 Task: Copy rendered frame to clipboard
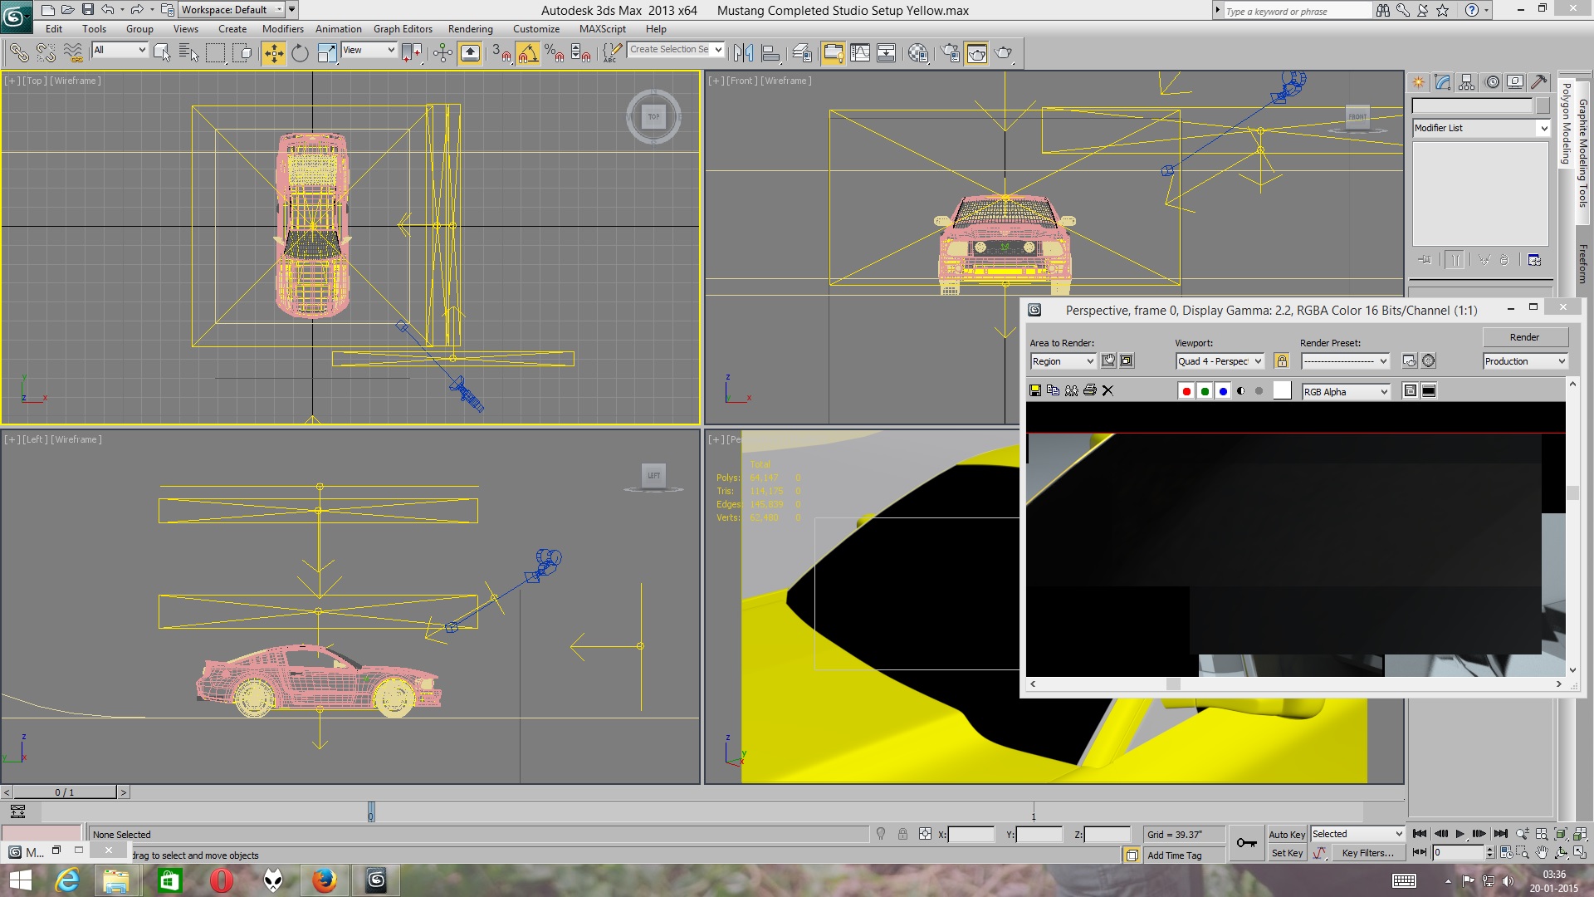[1053, 390]
